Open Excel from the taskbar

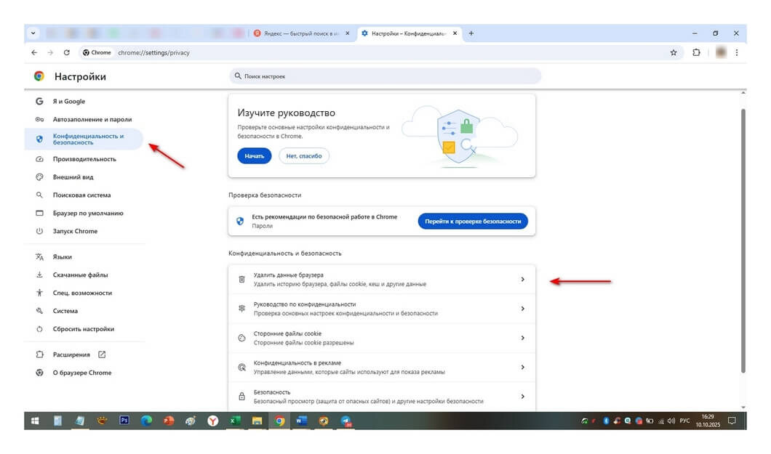pos(235,421)
